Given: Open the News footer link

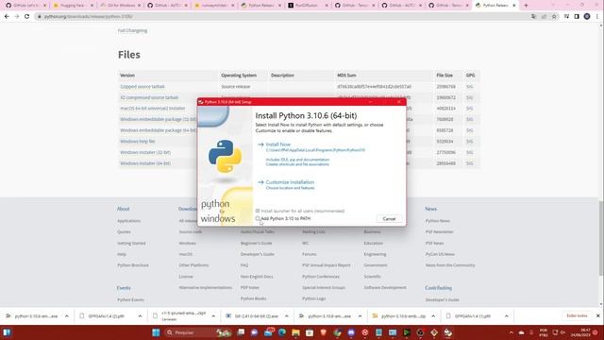Looking at the screenshot, I should (430, 209).
